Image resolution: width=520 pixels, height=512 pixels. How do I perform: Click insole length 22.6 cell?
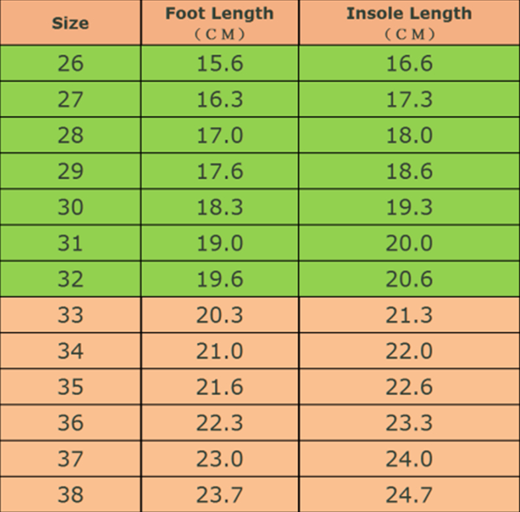[x=409, y=386]
